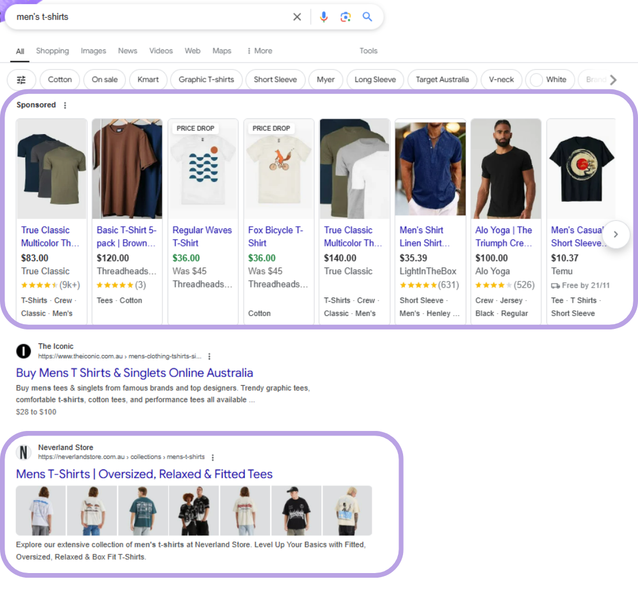This screenshot has height=598, width=638.
Task: Clear the search query with the X icon
Action: 297,17
